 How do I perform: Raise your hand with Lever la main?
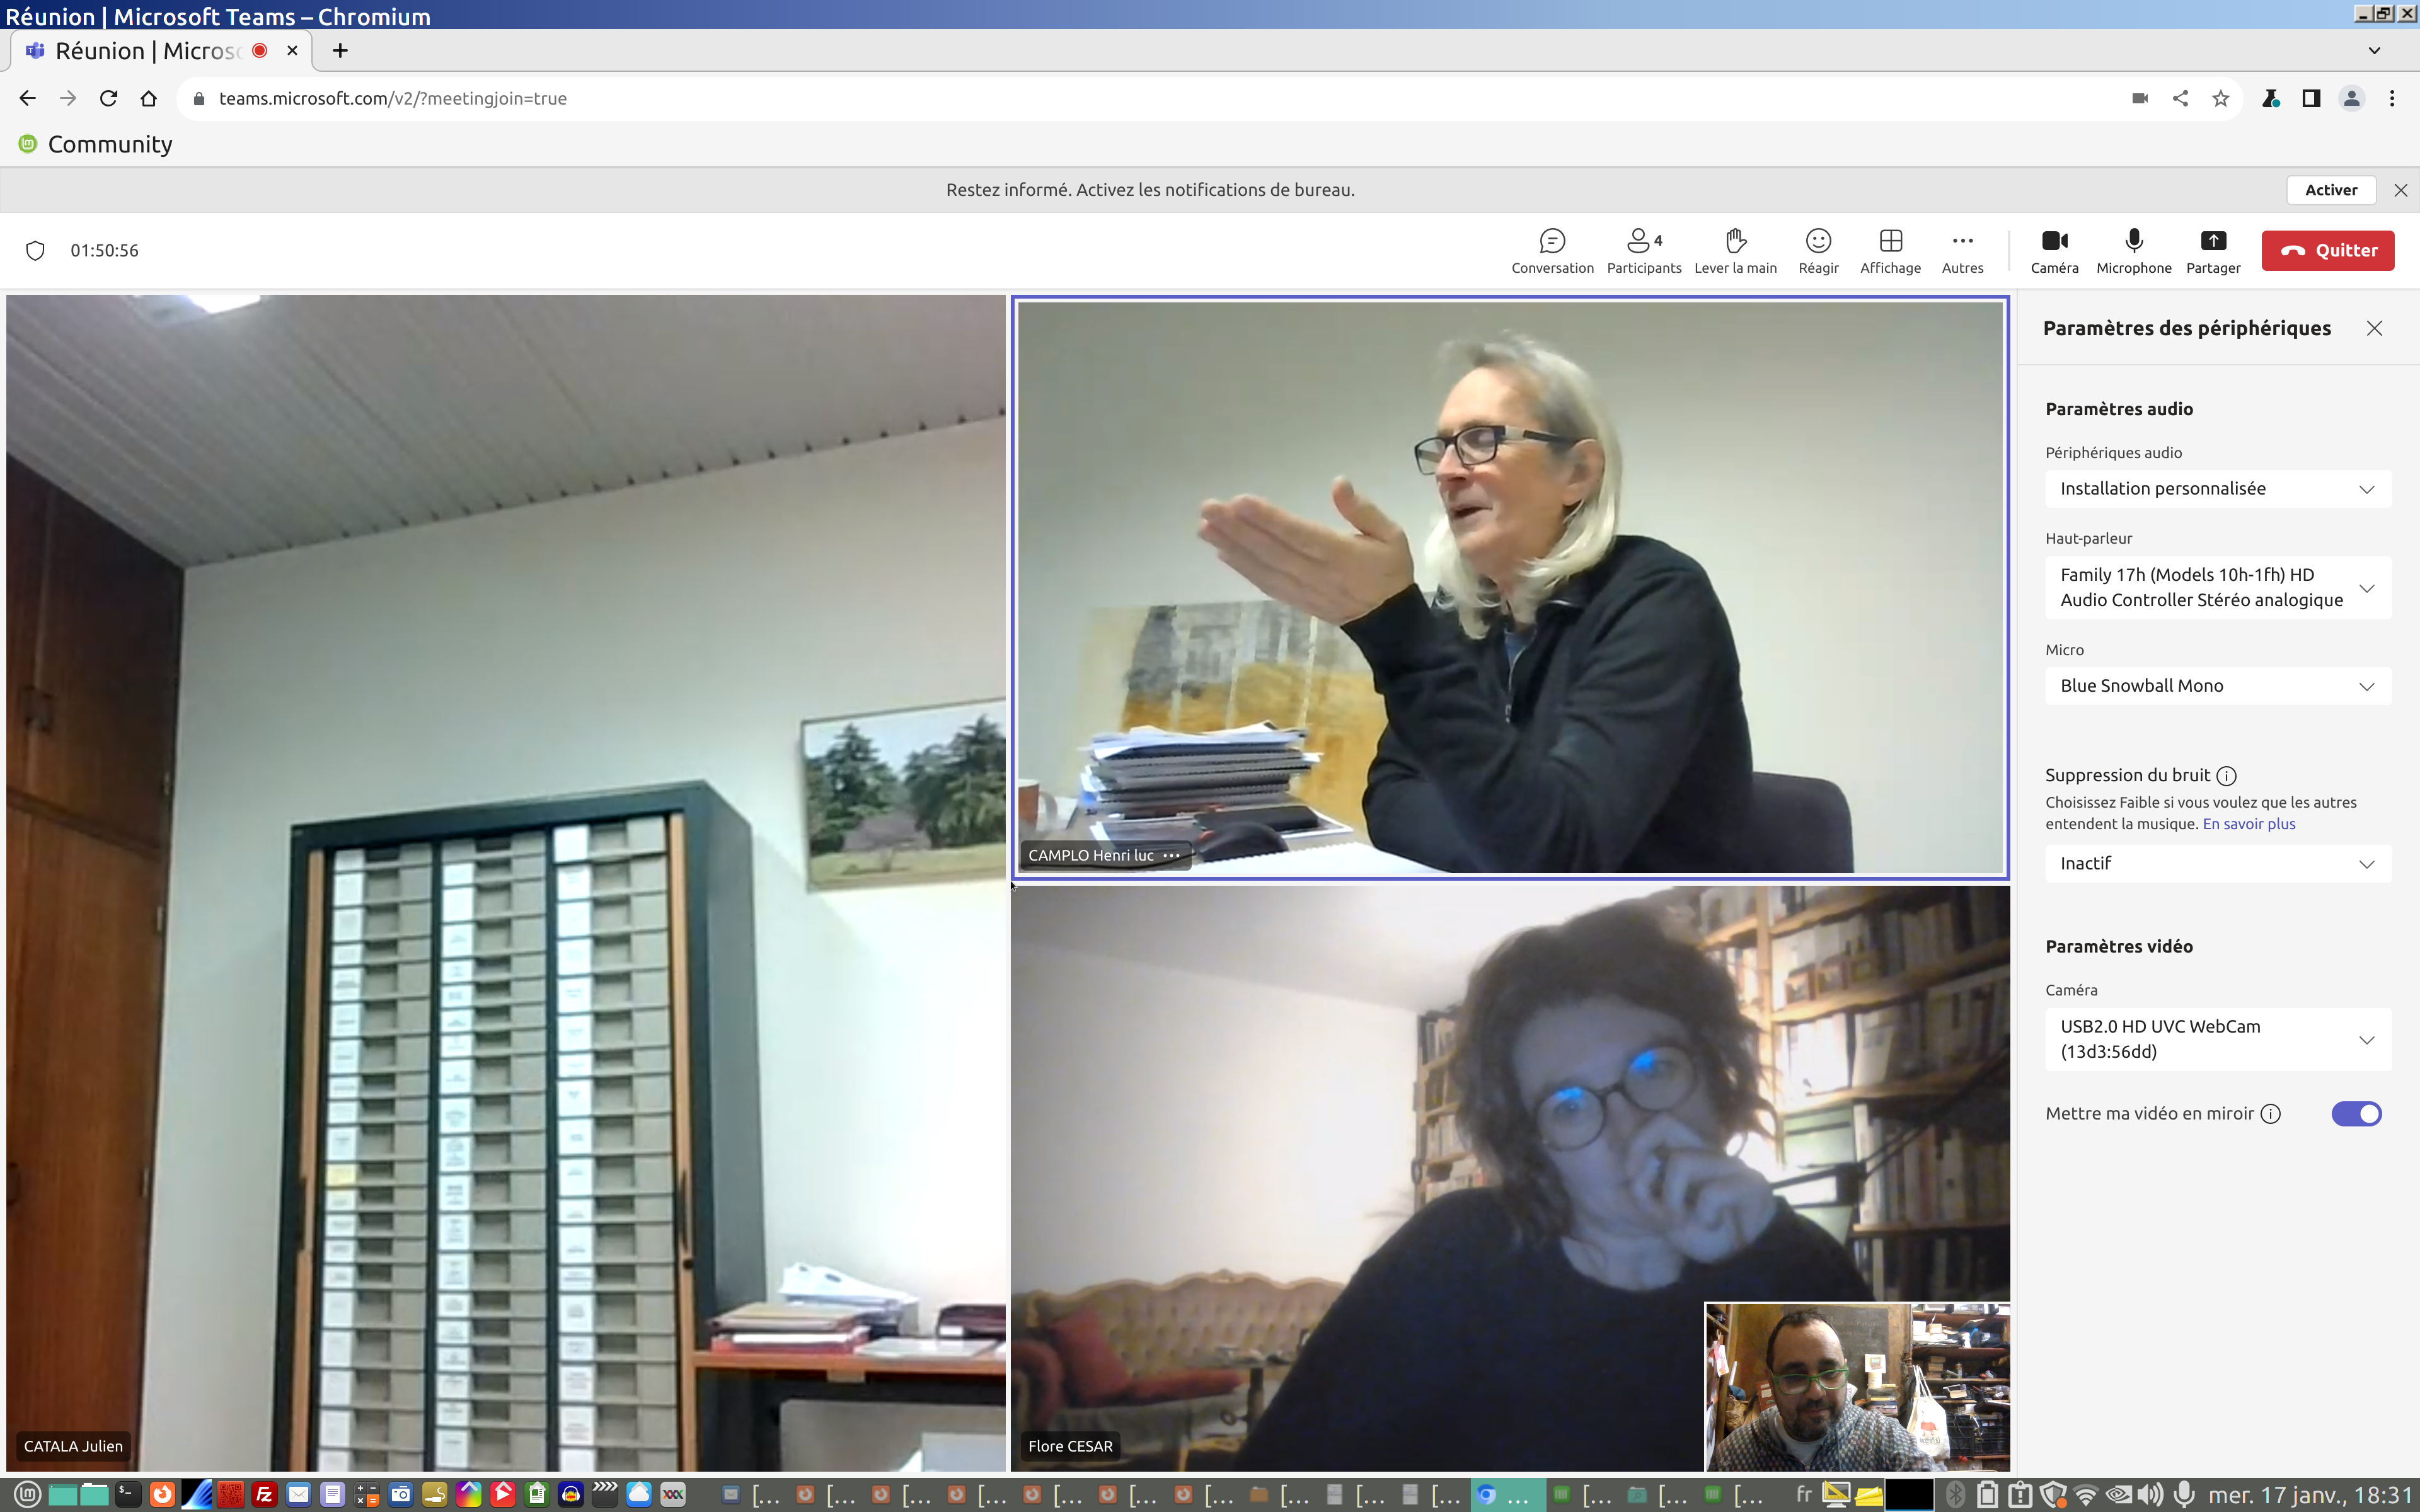1735,250
